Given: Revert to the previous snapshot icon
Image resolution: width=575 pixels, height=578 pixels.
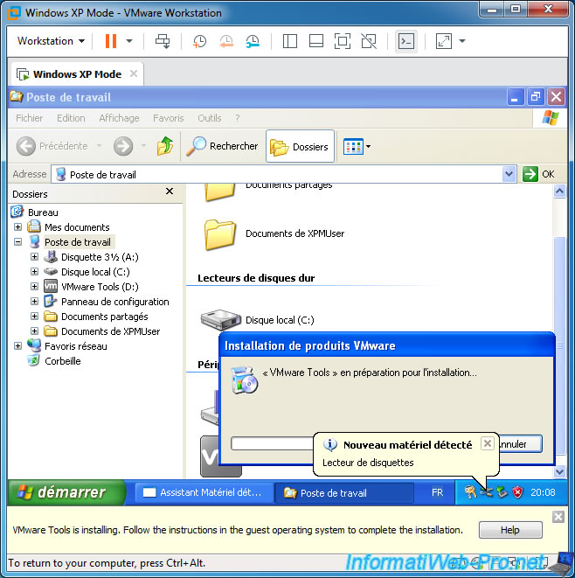Looking at the screenshot, I should (226, 41).
